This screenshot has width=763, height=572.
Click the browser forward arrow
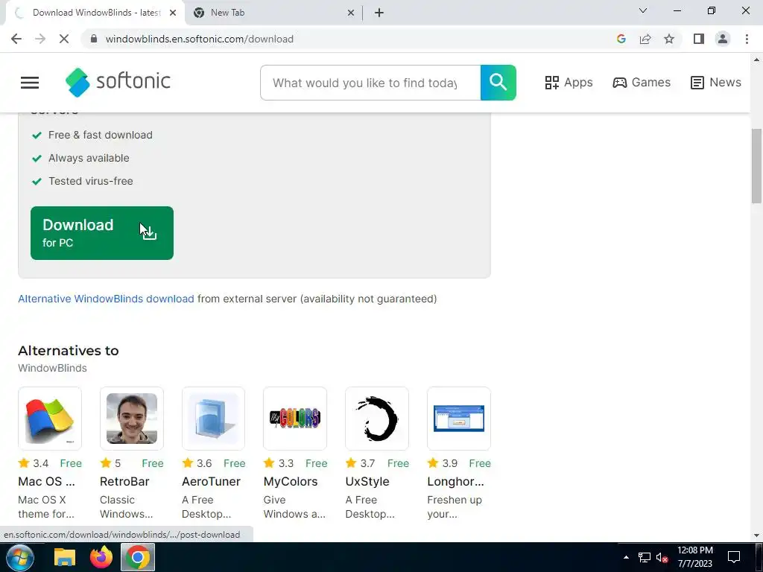click(40, 39)
